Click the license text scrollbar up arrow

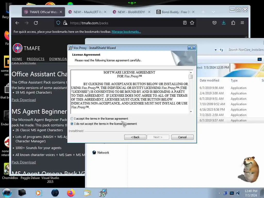coord(191,72)
